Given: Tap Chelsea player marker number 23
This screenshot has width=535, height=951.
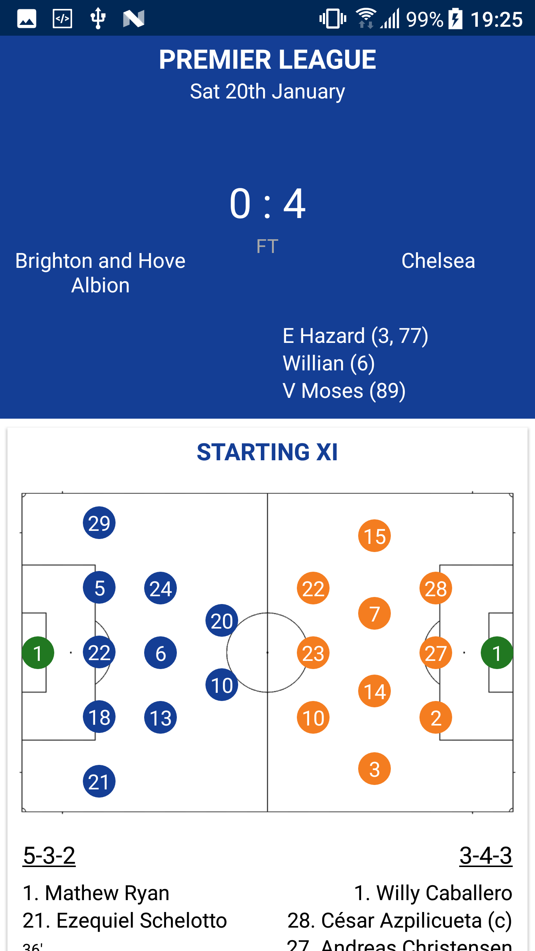Looking at the screenshot, I should (313, 653).
